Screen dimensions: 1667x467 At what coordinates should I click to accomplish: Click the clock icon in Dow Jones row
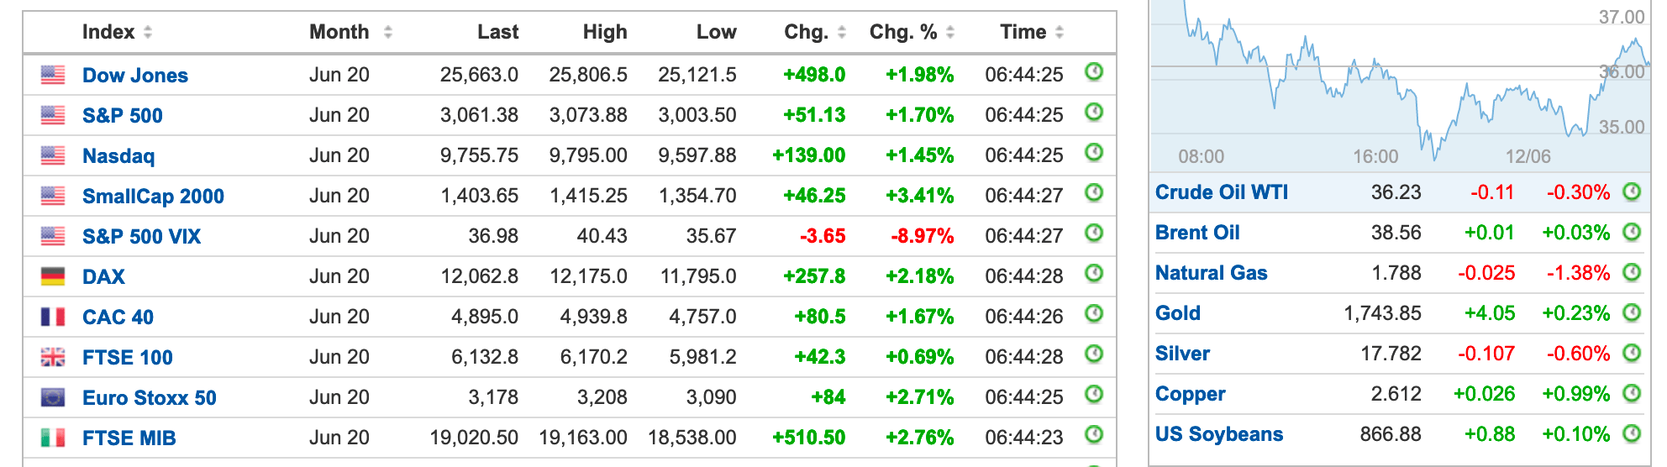pyautogui.click(x=1094, y=72)
